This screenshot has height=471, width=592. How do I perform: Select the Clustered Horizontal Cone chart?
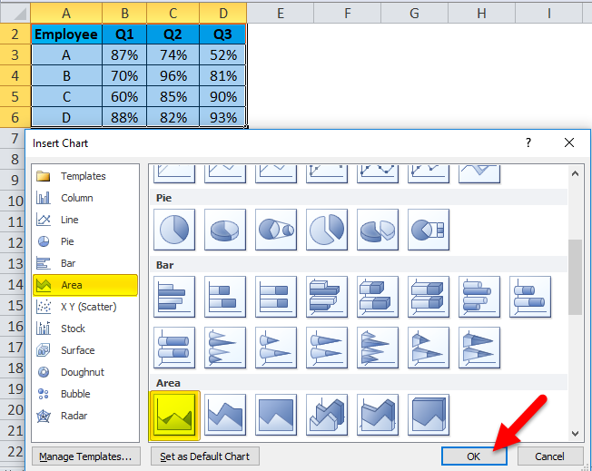pos(225,348)
